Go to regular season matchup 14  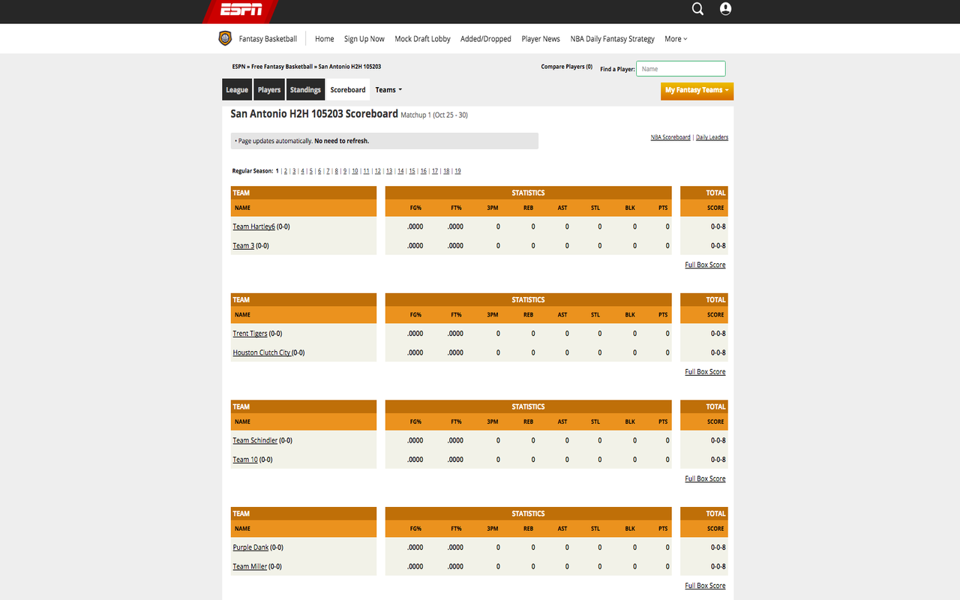(400, 171)
